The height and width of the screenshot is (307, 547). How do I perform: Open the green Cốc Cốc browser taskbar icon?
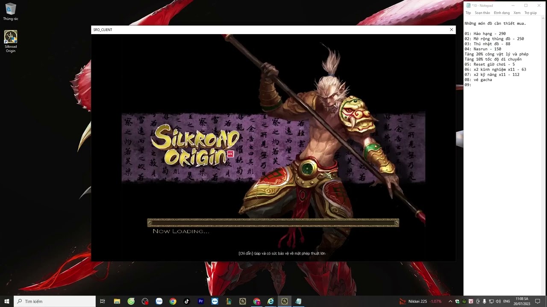131,301
